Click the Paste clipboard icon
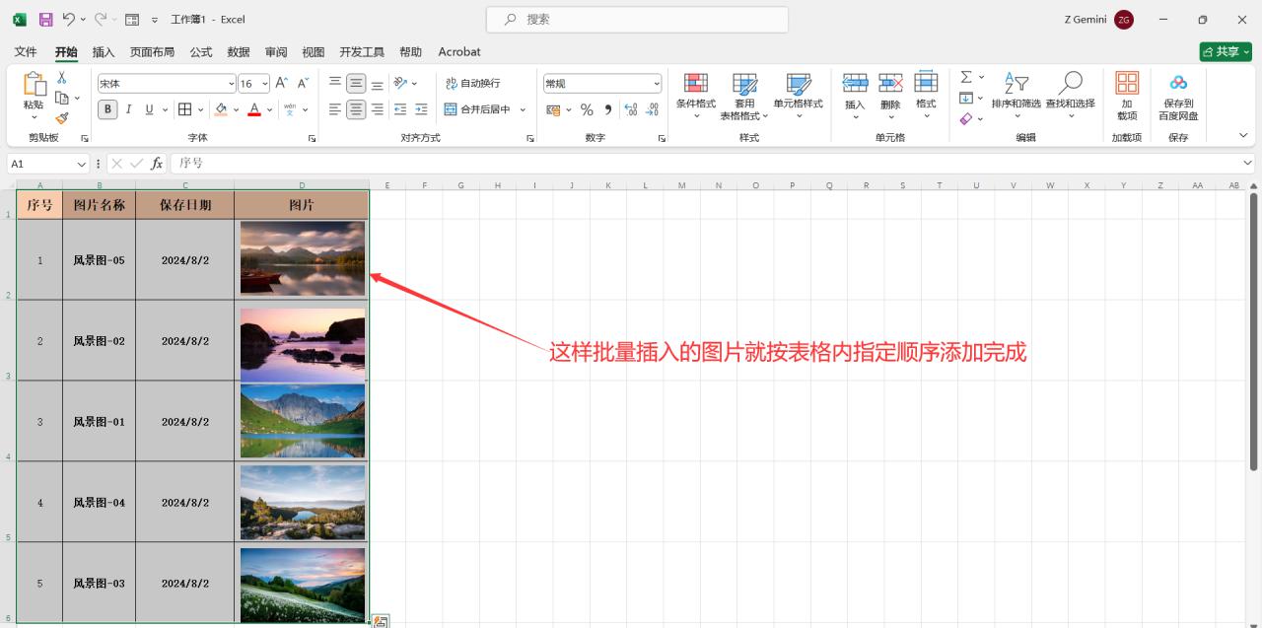Screen dimensions: 1262x628 click(x=34, y=85)
